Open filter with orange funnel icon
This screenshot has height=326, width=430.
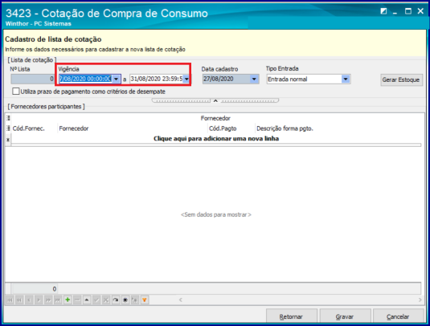[144, 300]
